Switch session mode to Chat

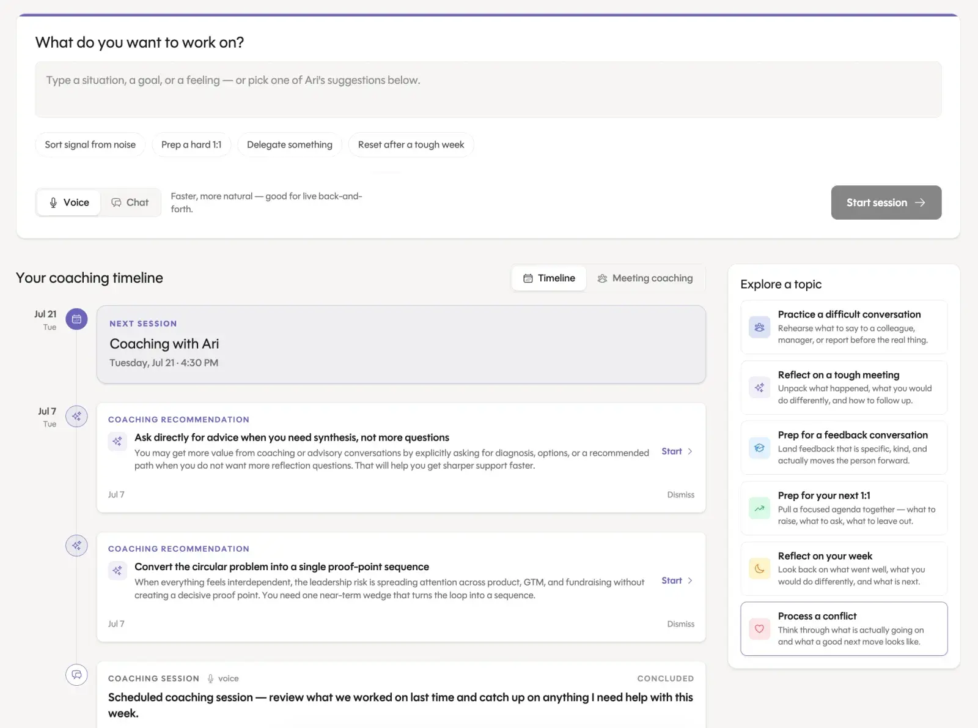[x=130, y=202]
